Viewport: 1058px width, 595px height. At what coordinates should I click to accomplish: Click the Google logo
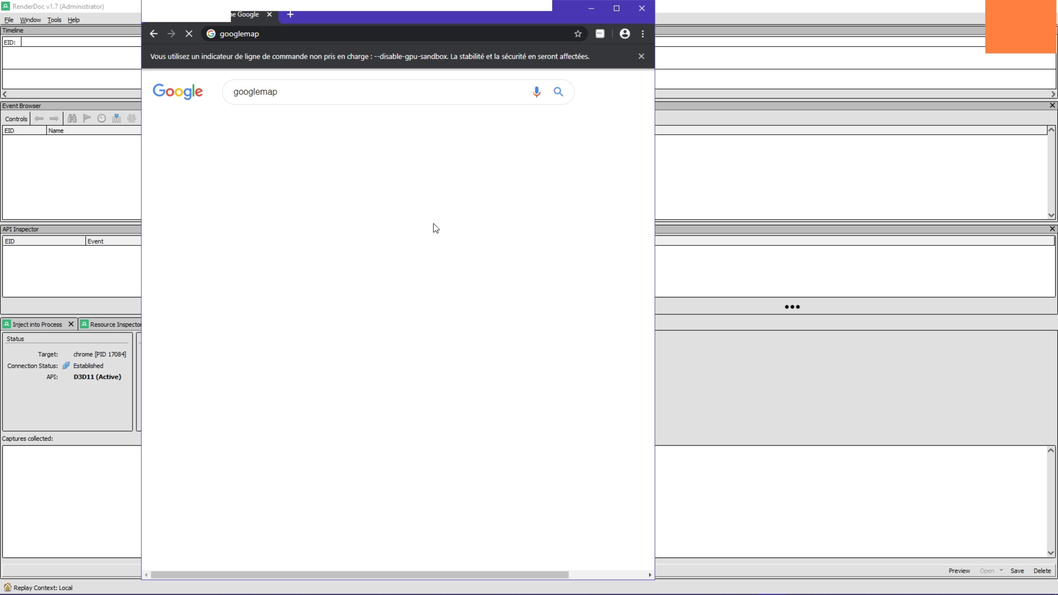pyautogui.click(x=177, y=91)
